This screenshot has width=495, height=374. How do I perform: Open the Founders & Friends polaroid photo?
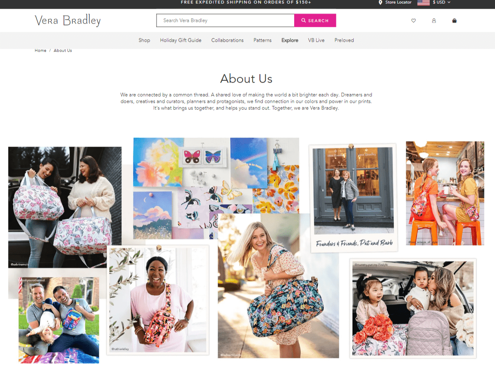(354, 198)
